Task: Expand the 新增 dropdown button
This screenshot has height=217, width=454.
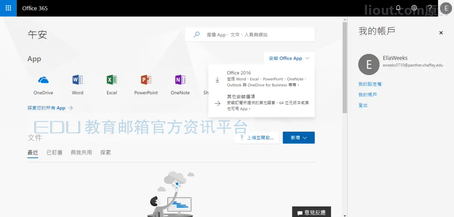Action: [299, 137]
